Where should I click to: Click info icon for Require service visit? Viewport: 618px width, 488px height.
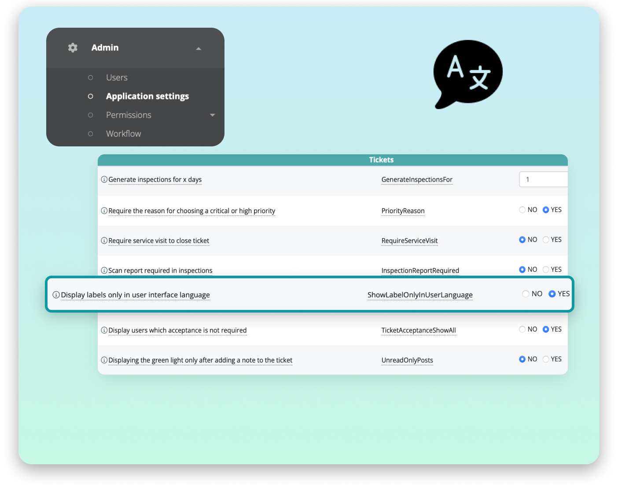104,240
